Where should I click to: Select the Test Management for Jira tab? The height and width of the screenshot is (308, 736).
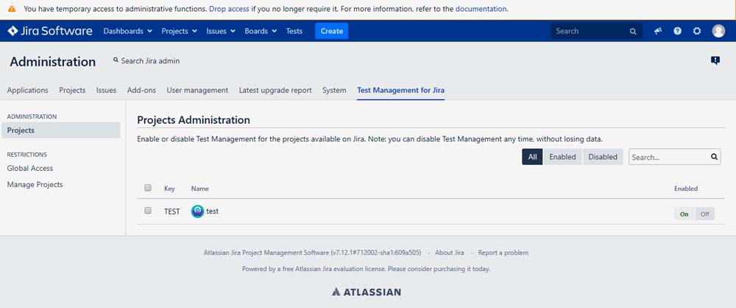coord(401,91)
